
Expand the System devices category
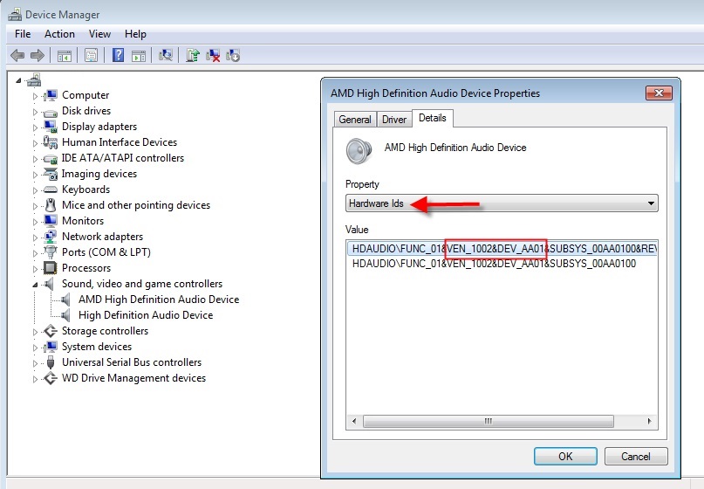(x=35, y=348)
